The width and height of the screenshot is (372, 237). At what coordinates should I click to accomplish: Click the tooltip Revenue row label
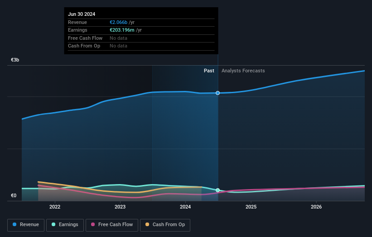[x=77, y=22]
